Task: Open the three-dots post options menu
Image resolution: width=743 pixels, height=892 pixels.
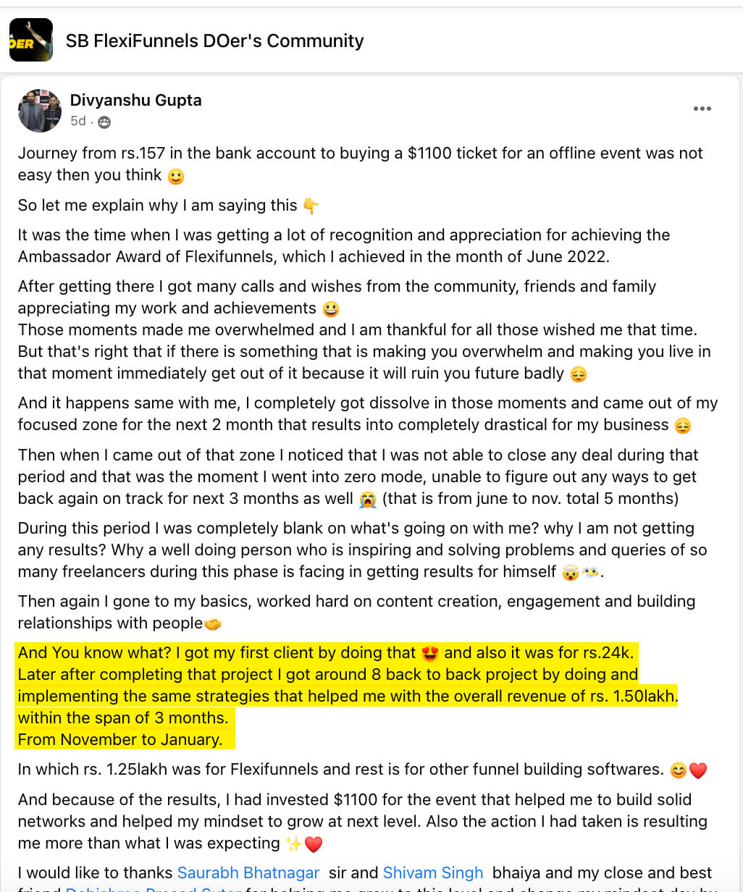Action: (702, 109)
